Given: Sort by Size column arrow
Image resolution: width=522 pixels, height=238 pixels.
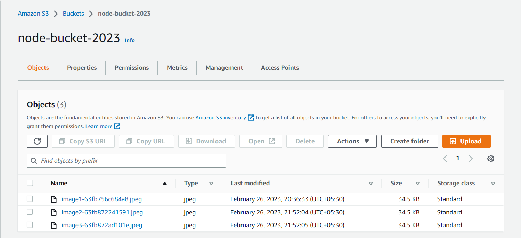Looking at the screenshot, I should [x=418, y=184].
